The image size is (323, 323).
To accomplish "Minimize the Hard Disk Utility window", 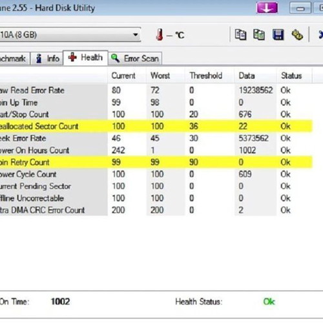I will pyautogui.click(x=300, y=8).
